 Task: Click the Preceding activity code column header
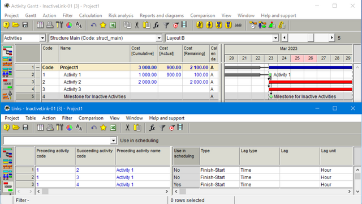(55, 156)
